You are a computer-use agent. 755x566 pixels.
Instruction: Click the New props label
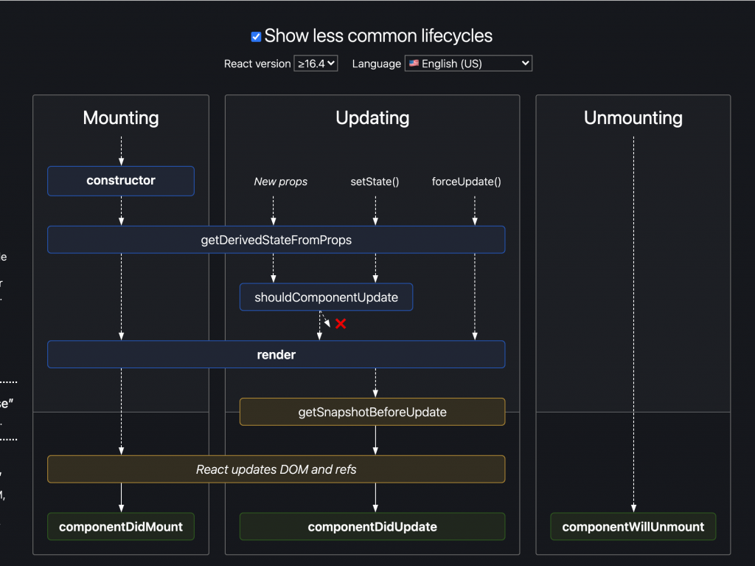281,182
